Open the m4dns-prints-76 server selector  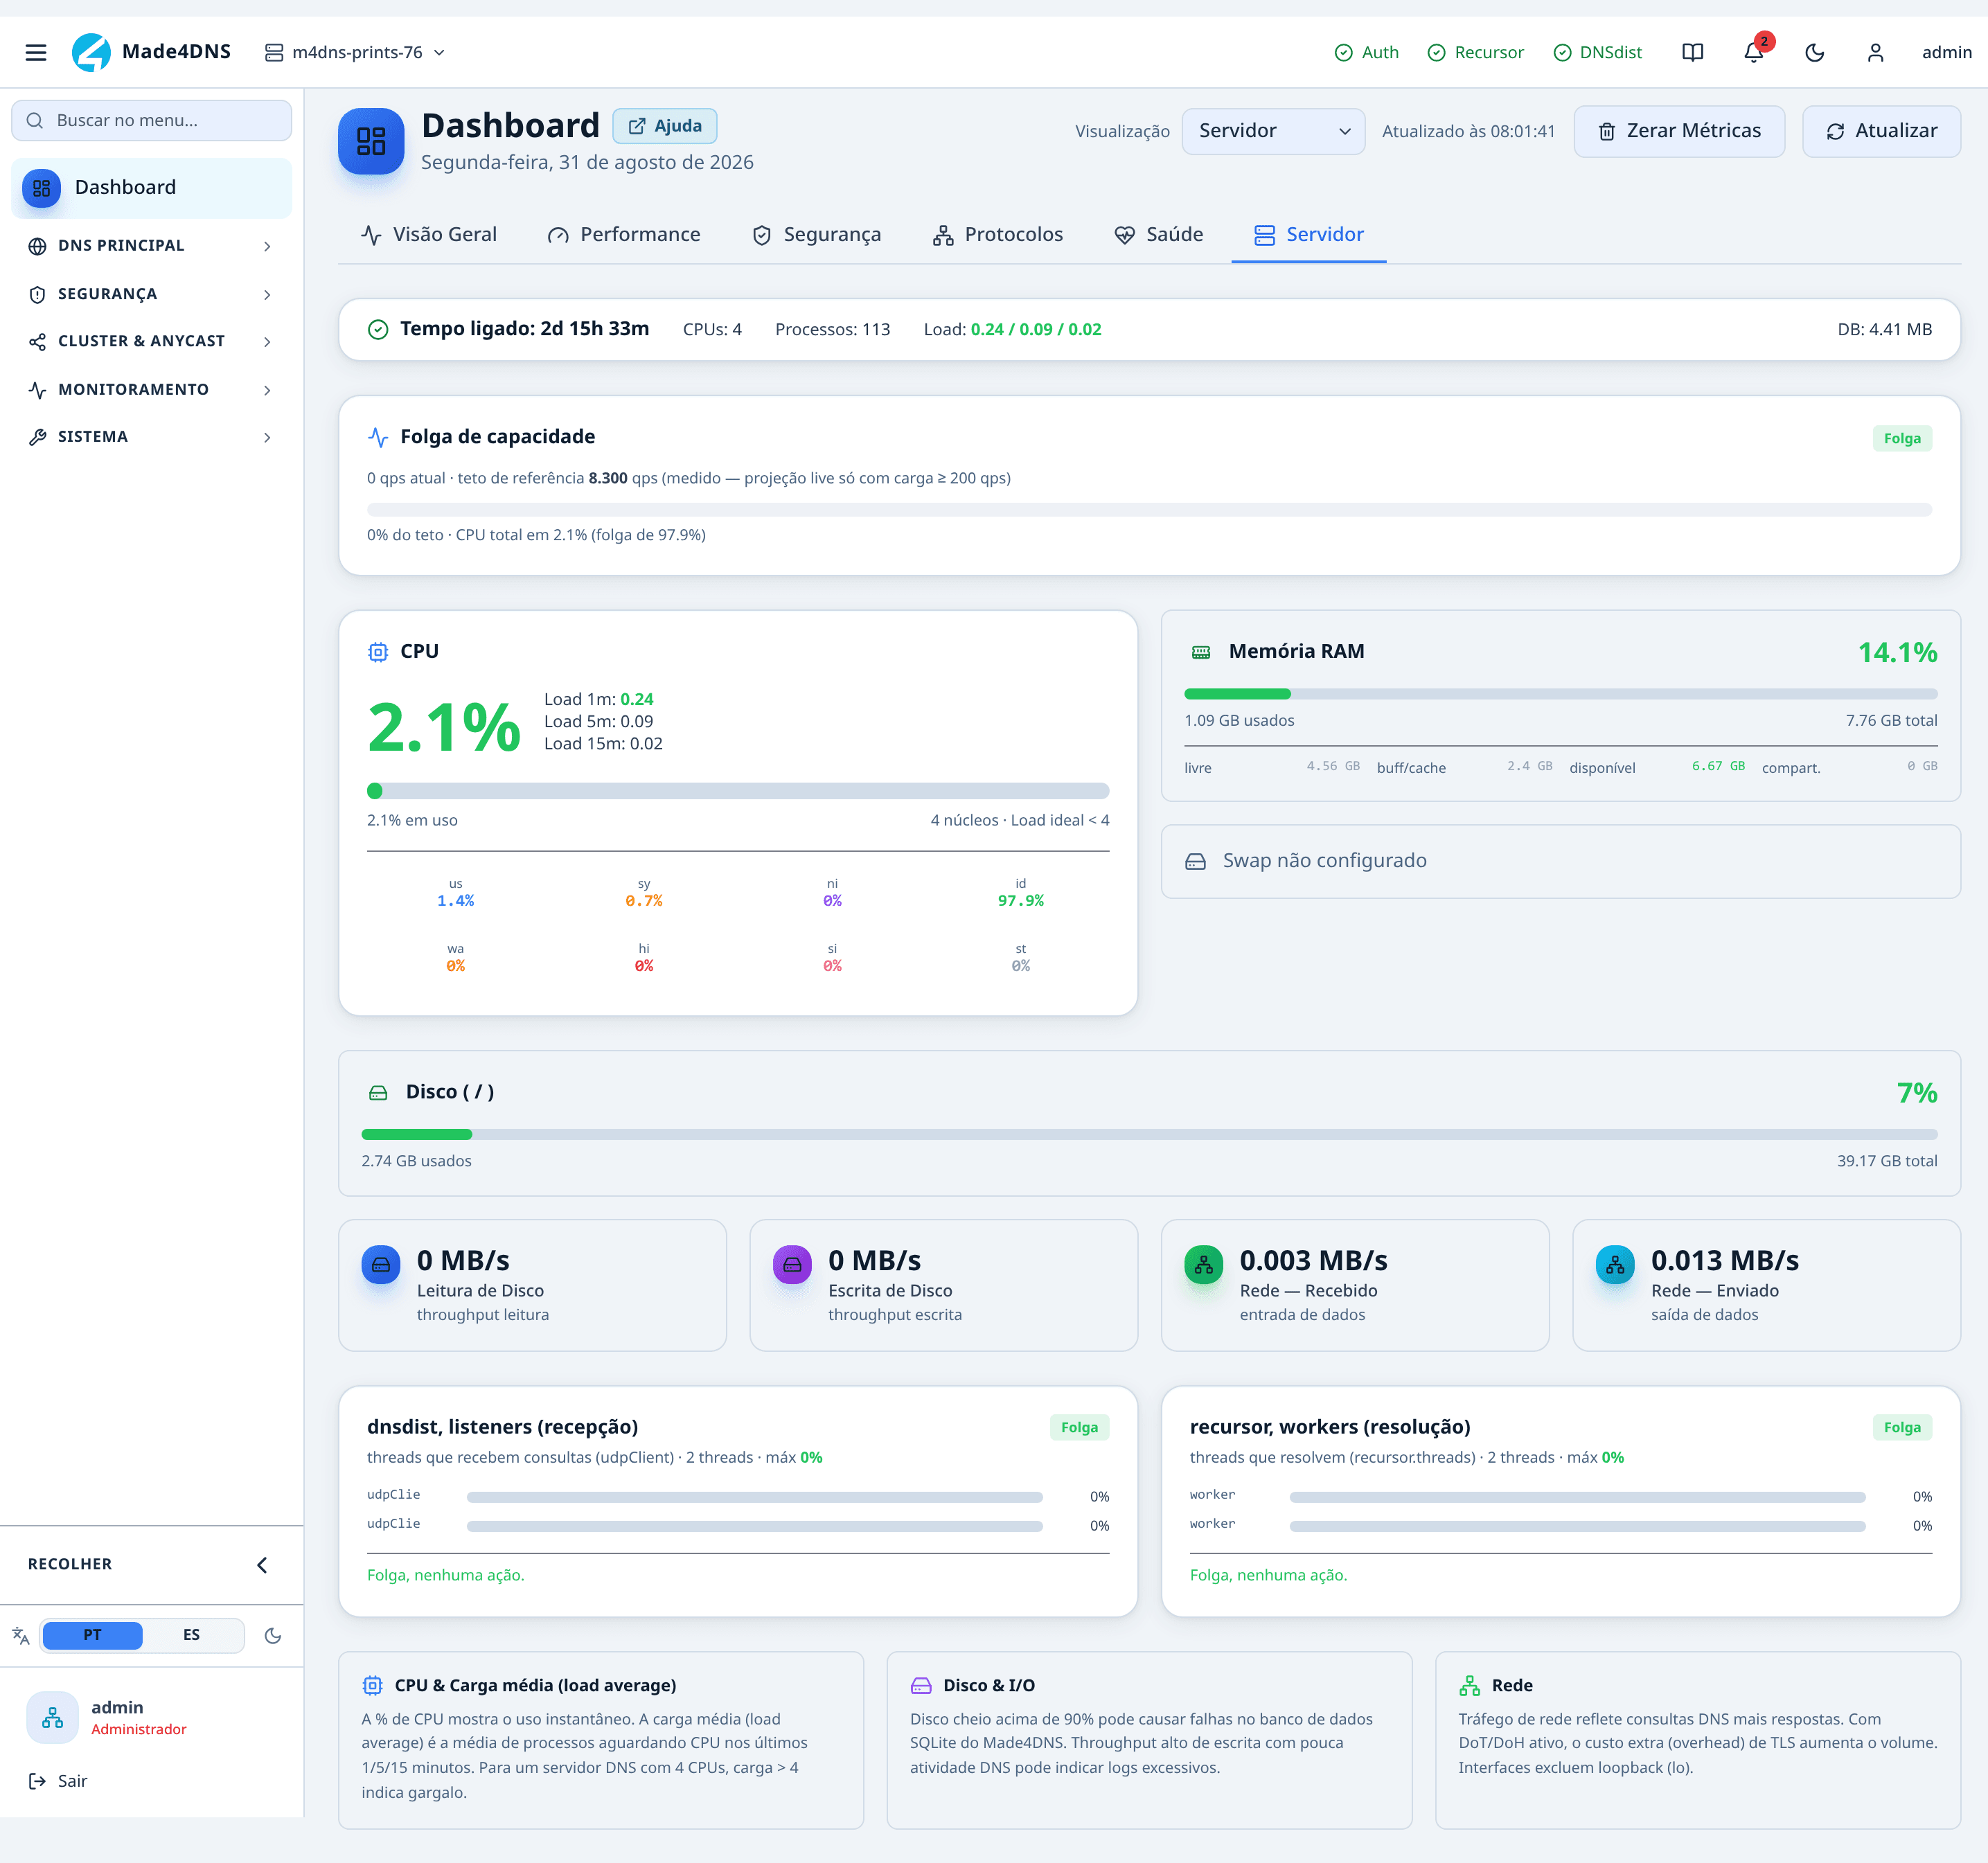tap(355, 52)
